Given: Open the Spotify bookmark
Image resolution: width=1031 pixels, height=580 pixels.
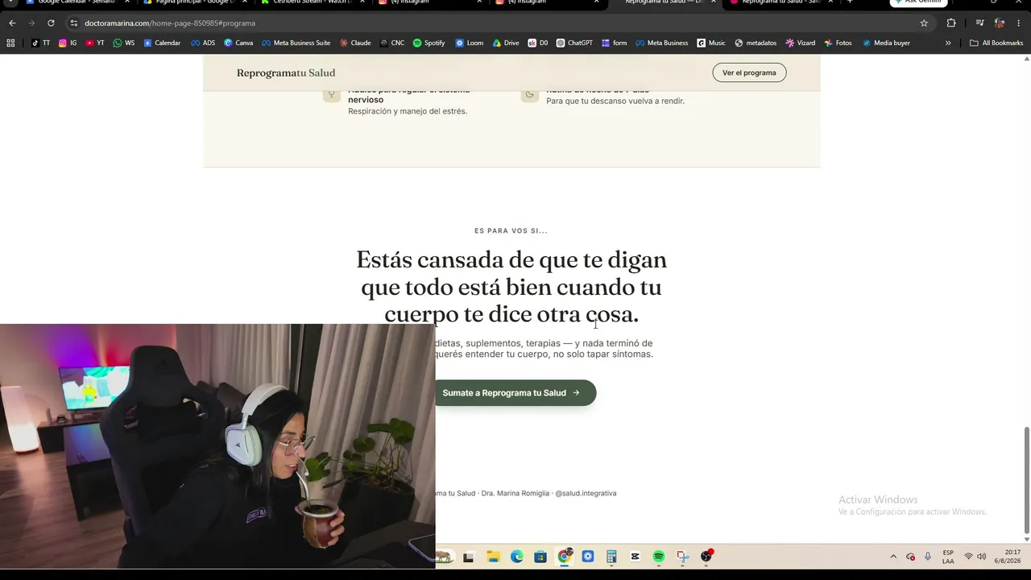Looking at the screenshot, I should point(429,43).
